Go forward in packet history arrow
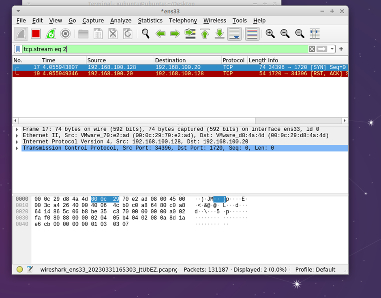Screen dimensions: 381x298 (x=175, y=34)
